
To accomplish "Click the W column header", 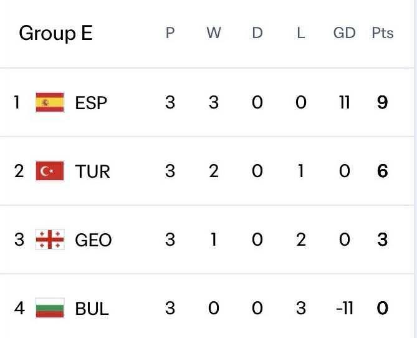I will pos(213,33).
